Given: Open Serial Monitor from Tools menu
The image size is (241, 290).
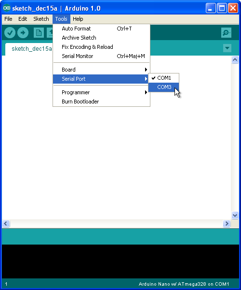Looking at the screenshot, I should coord(101,56).
